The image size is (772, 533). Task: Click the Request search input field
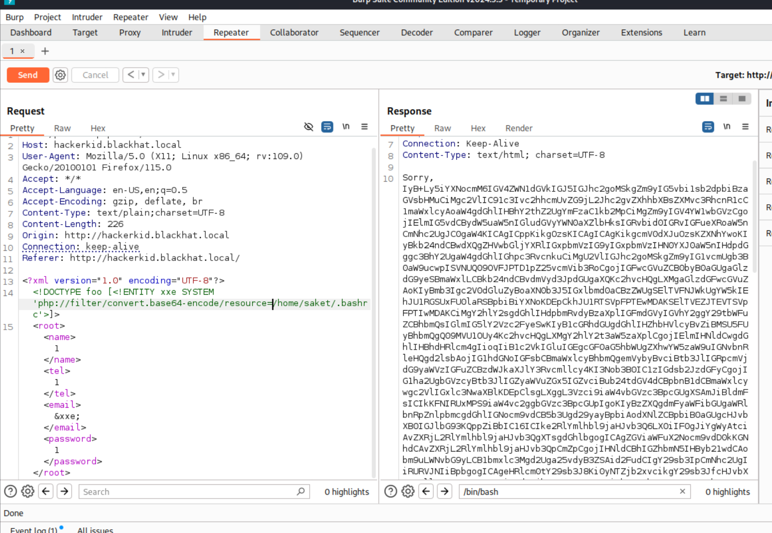click(x=194, y=491)
